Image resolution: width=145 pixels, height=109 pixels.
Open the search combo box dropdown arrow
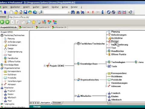[x=69, y=12]
